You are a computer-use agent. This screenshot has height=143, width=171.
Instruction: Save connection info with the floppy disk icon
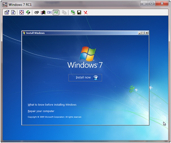coord(79,12)
